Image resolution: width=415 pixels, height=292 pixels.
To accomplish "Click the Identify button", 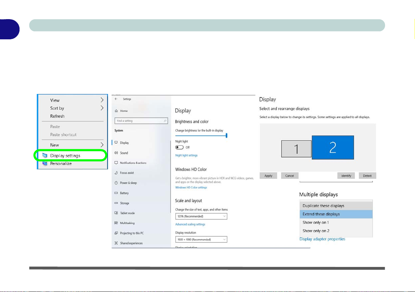I will [346, 176].
